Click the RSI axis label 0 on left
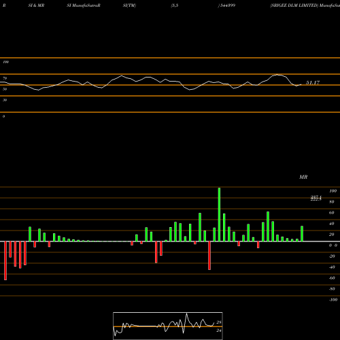The image size is (340, 340). [x=3, y=116]
